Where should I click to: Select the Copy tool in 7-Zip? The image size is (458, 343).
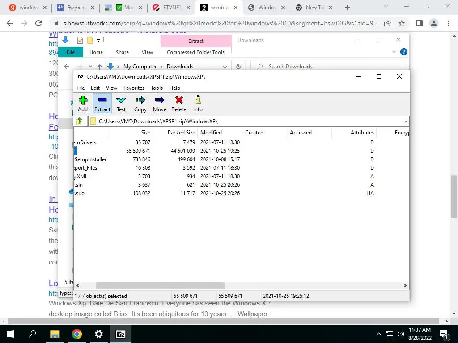click(x=140, y=104)
